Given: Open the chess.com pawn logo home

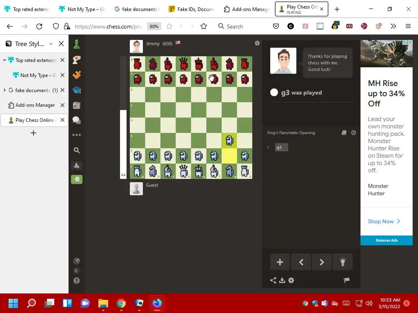Looking at the screenshot, I should click(76, 44).
